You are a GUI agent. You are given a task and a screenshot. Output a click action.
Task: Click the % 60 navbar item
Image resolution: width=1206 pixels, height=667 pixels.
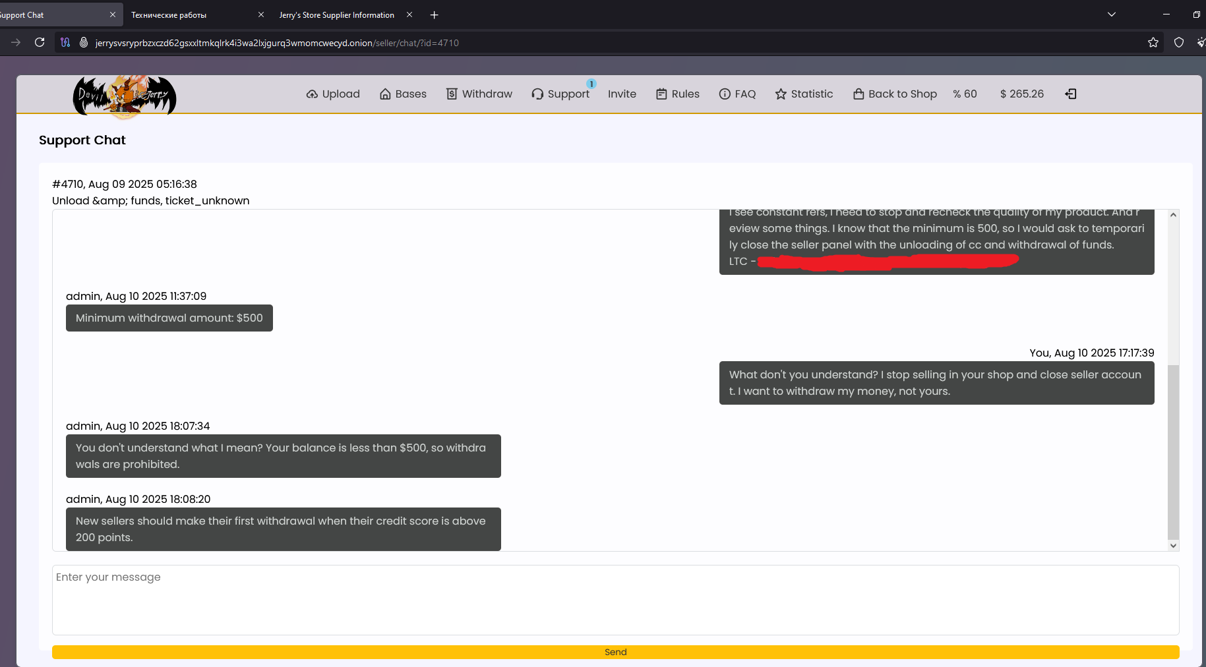965,94
